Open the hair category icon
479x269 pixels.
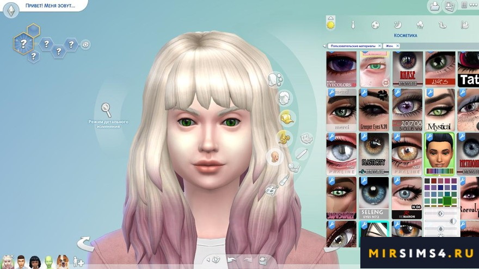pyautogui.click(x=285, y=98)
